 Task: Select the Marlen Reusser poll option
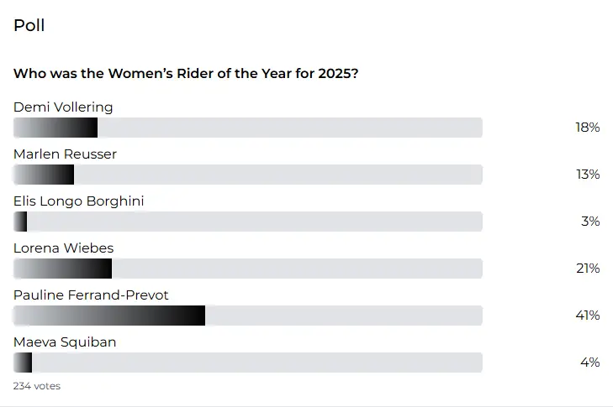click(65, 154)
